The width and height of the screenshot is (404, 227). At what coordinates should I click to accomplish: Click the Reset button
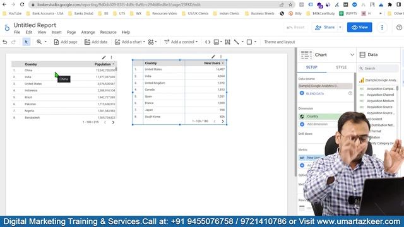(x=295, y=27)
